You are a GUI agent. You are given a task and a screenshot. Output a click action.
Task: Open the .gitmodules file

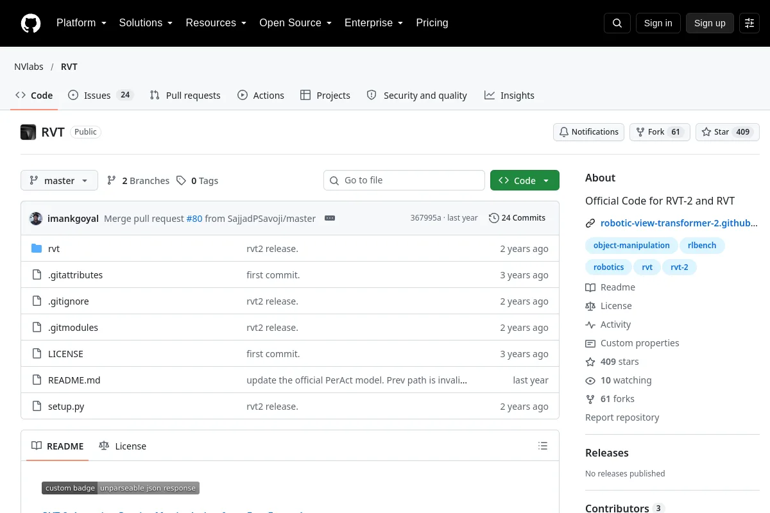tap(73, 328)
